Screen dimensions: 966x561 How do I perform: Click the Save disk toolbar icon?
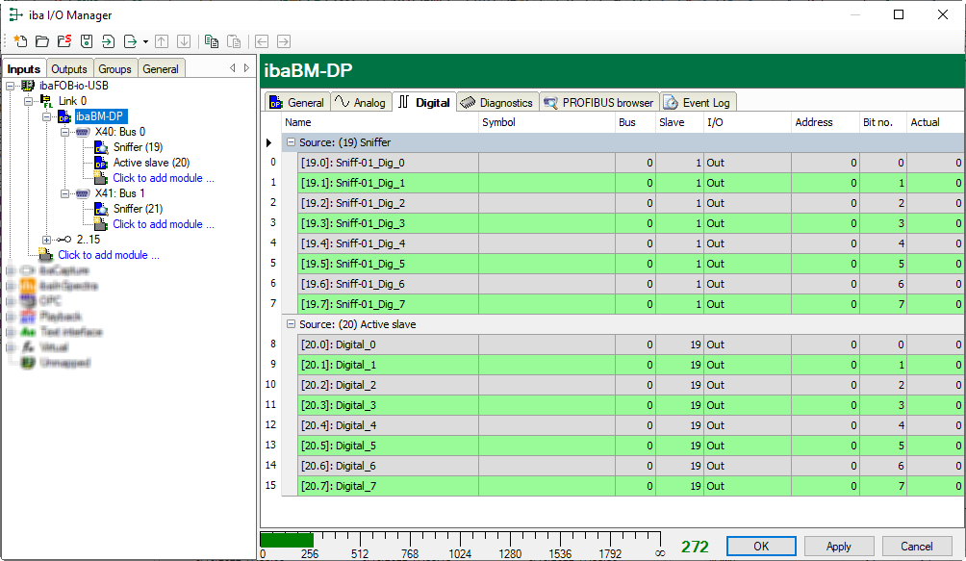[87, 41]
